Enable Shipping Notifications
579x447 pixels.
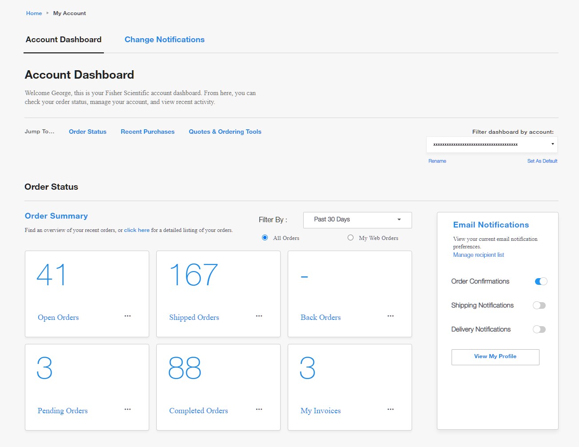539,305
